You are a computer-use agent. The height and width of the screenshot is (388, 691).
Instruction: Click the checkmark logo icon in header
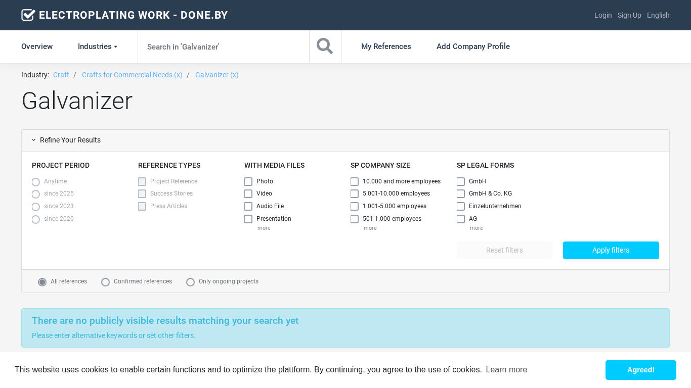tap(28, 15)
